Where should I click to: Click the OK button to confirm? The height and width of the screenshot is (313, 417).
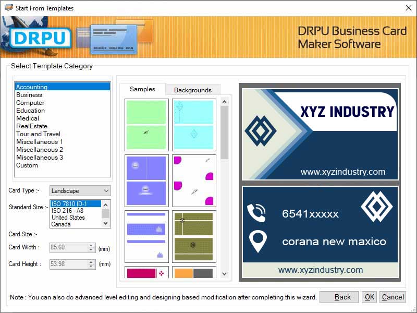pos(369,297)
